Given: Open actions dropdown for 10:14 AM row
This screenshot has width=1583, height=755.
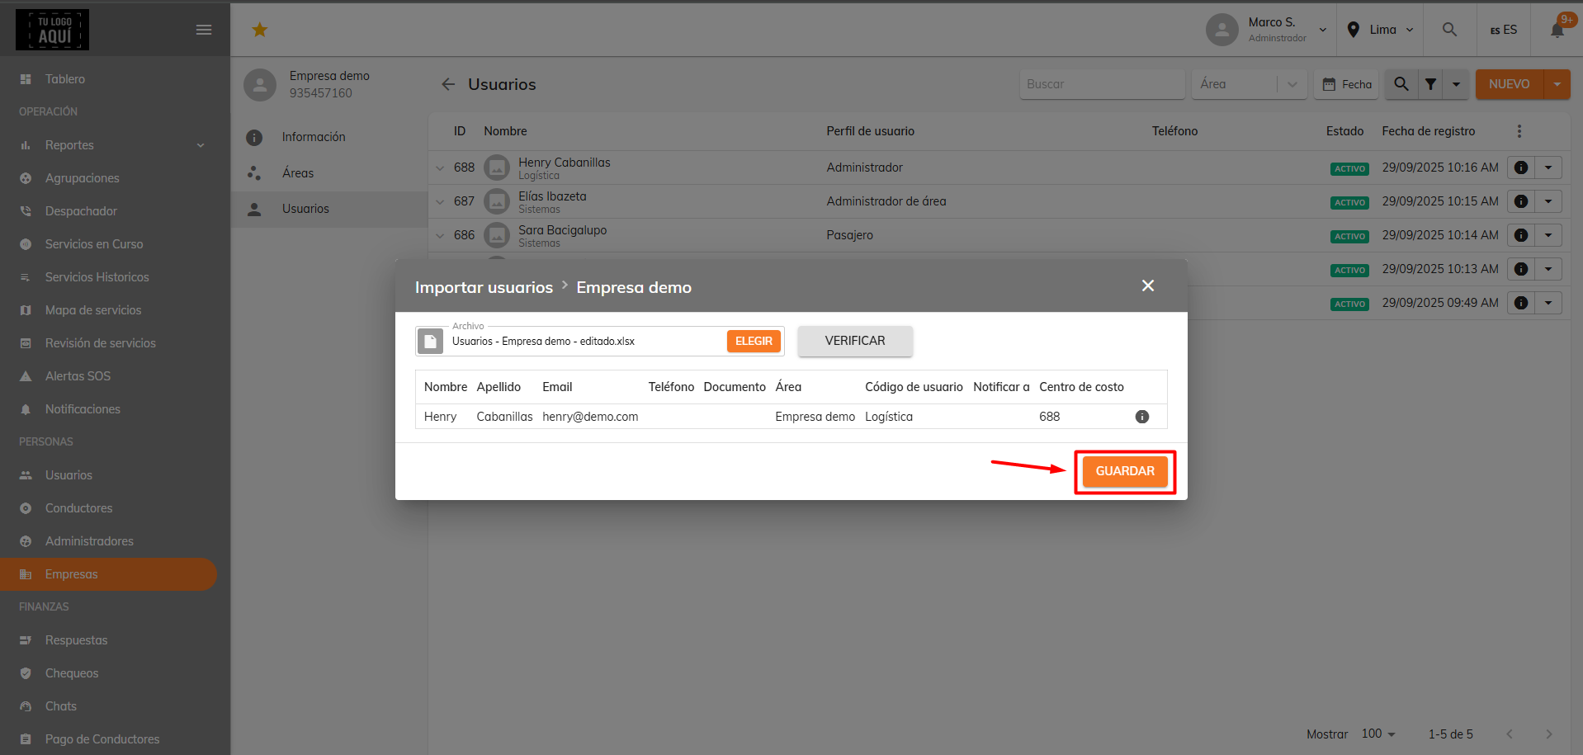Looking at the screenshot, I should pyautogui.click(x=1548, y=235).
